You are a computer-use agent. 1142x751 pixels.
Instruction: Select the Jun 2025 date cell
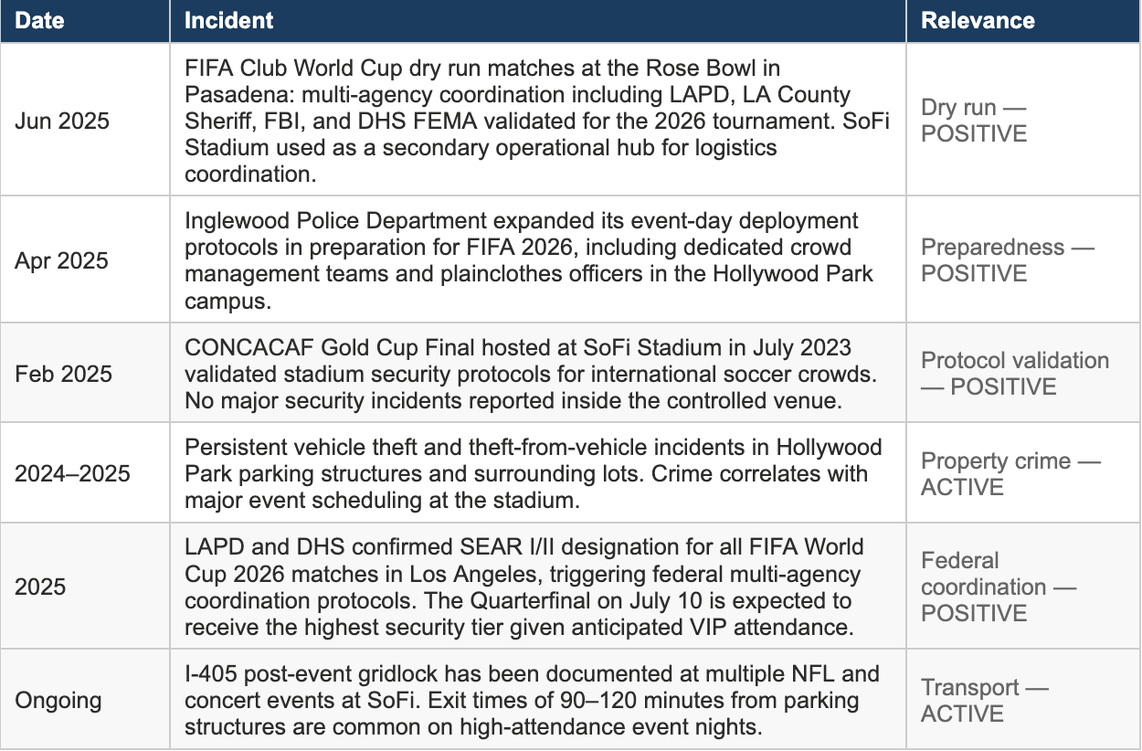60,121
